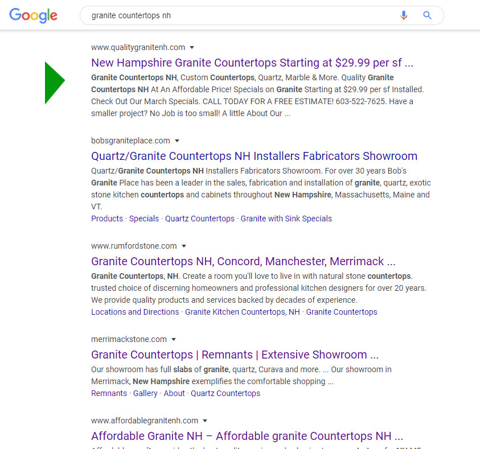Focus the search box containing 'granite countertops nh'

[x=262, y=15]
